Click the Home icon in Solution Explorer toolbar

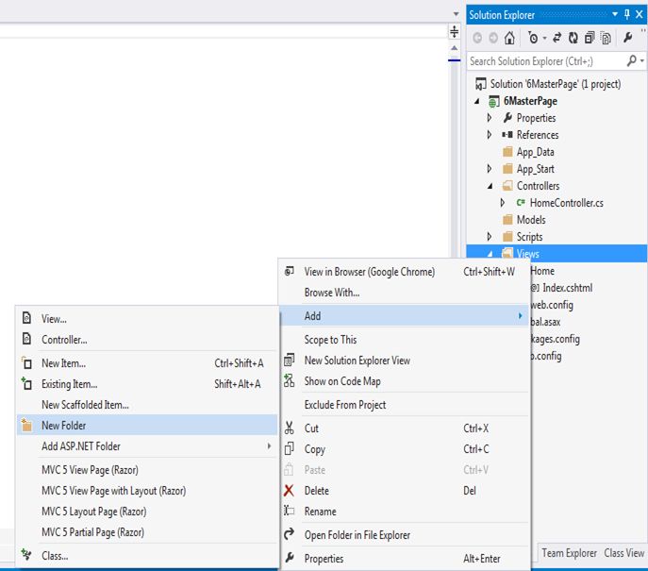click(x=509, y=38)
